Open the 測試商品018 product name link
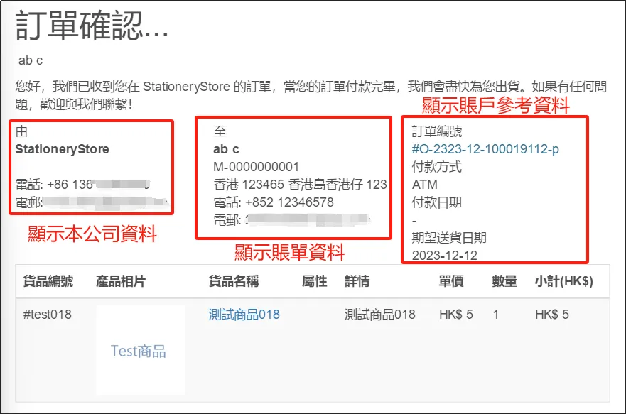626x414 pixels. [244, 315]
